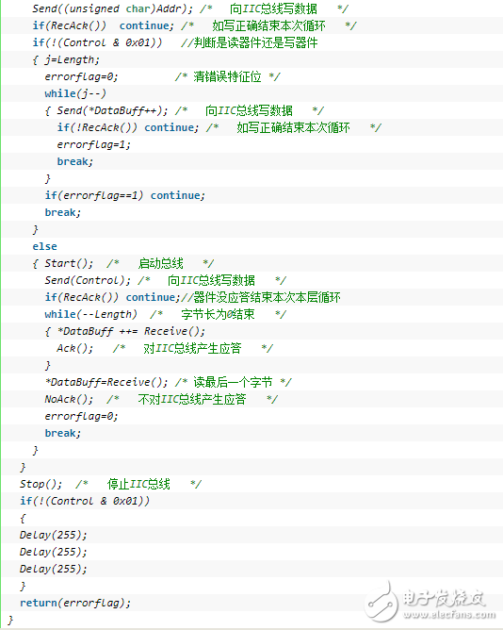Click the first 'Delay(255);' line
Viewport: 503px width, 630px height.
coord(54,535)
